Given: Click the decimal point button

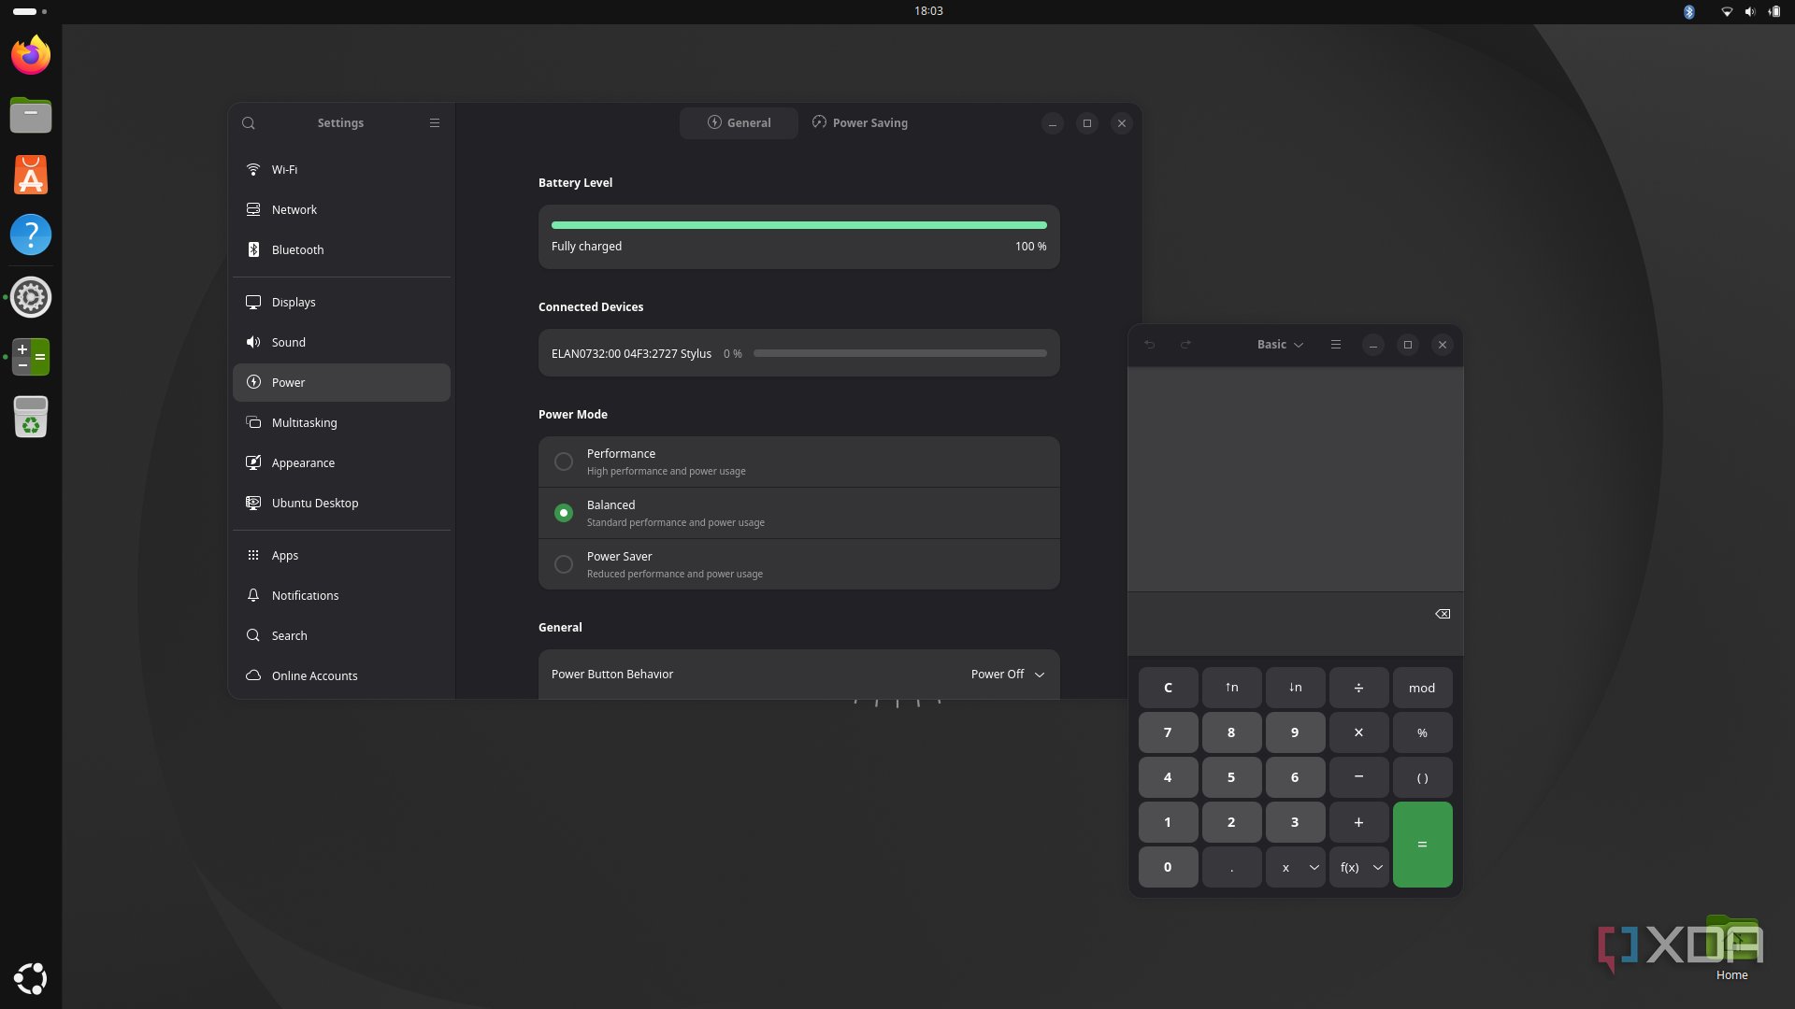Looking at the screenshot, I should coord(1231,867).
